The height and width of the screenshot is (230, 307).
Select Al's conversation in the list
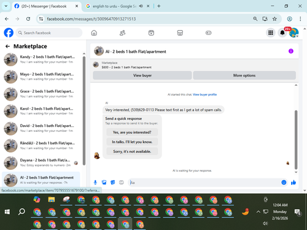(41, 180)
